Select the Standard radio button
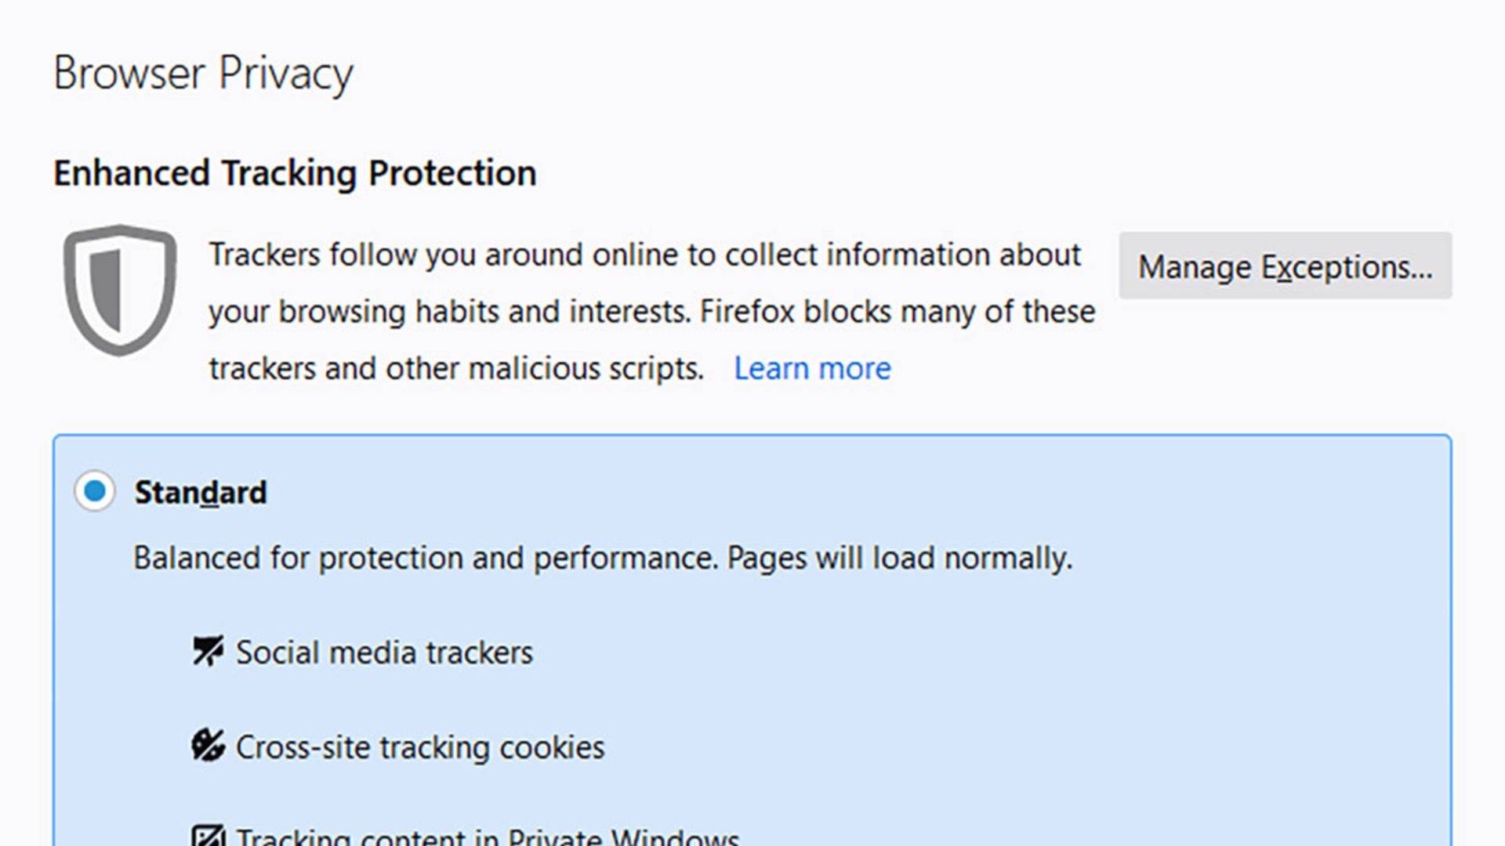Screen dimensions: 1505x846 (x=95, y=491)
